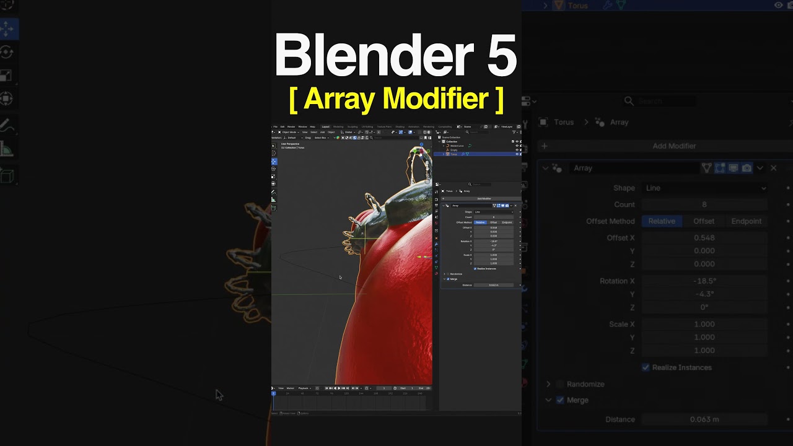This screenshot has height=446, width=793.
Task: Open the viewport Add menu
Action: point(322,132)
